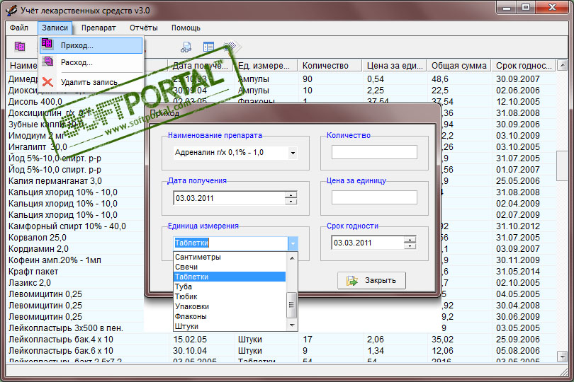Open the Отчёты menu
This screenshot has width=574, height=382.
click(143, 28)
